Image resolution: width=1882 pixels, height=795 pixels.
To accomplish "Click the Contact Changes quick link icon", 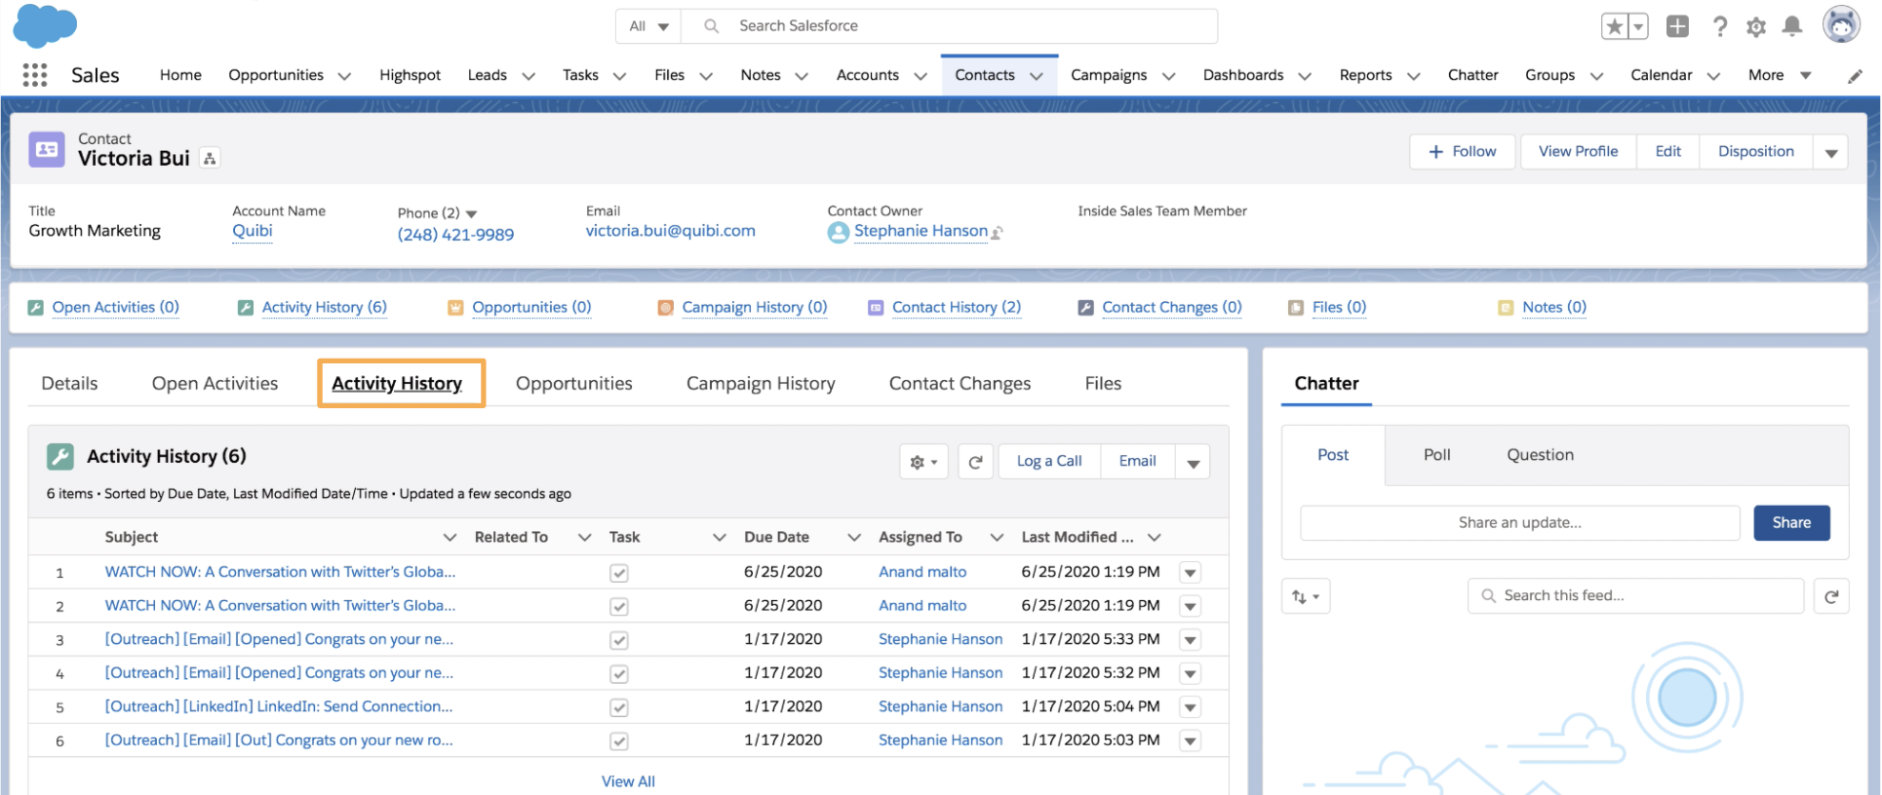I will coord(1085,308).
